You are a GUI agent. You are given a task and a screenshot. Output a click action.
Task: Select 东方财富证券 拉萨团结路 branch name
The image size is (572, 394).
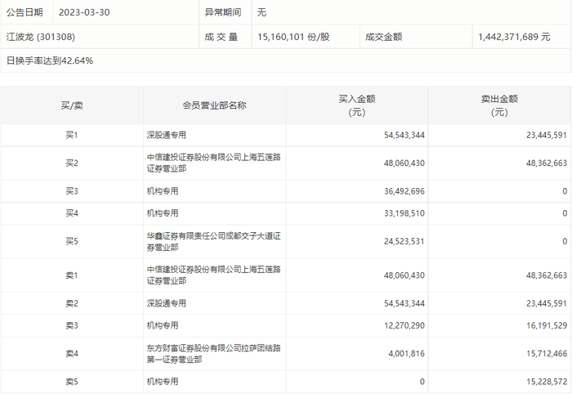click(x=214, y=353)
